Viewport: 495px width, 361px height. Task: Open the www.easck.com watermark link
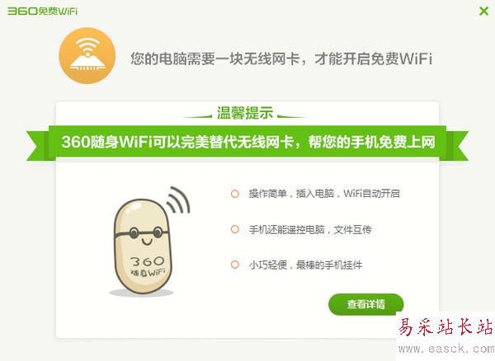pos(446,349)
